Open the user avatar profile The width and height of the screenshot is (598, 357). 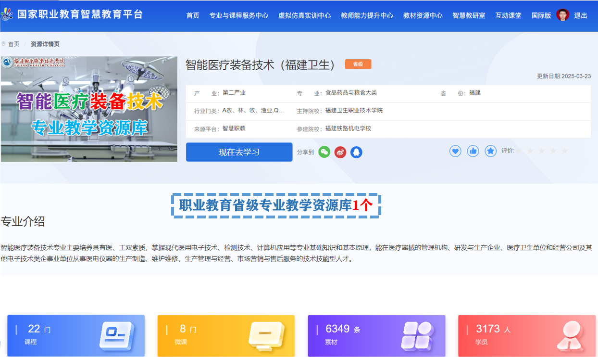tap(563, 15)
